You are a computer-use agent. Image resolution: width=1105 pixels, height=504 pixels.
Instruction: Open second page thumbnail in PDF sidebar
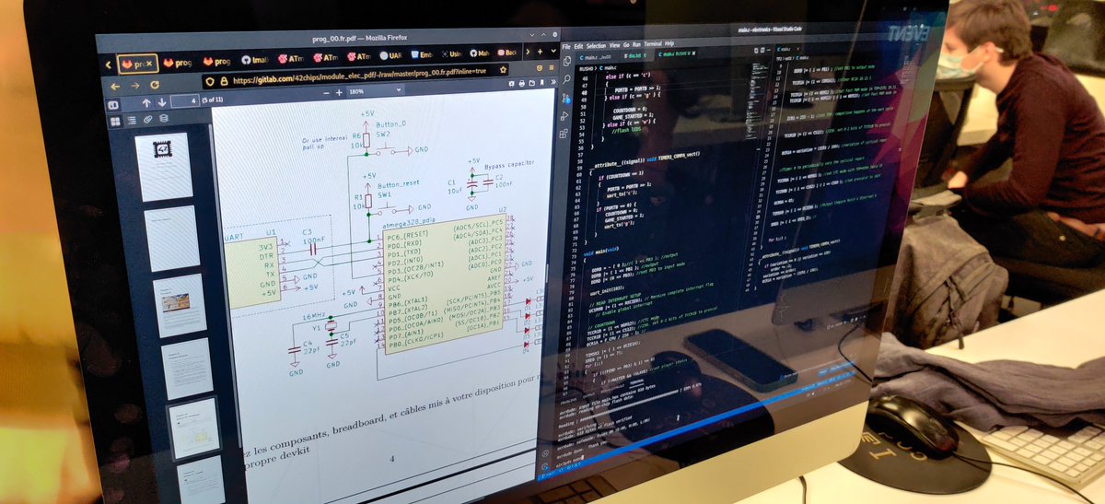click(172, 238)
